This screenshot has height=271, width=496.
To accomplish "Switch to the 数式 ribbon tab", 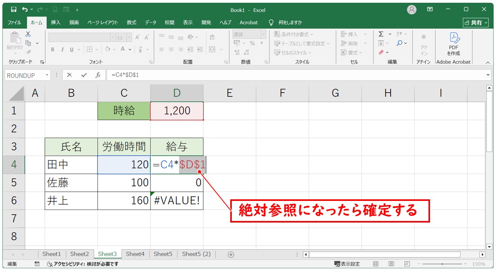I will click(x=132, y=22).
